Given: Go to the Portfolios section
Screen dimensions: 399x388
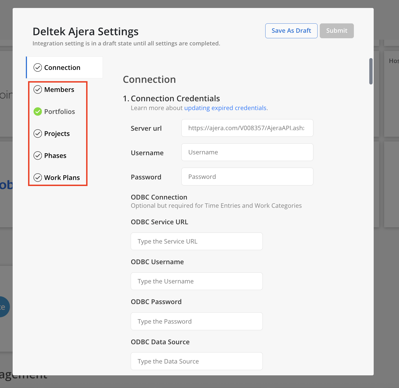Looking at the screenshot, I should pyautogui.click(x=59, y=111).
